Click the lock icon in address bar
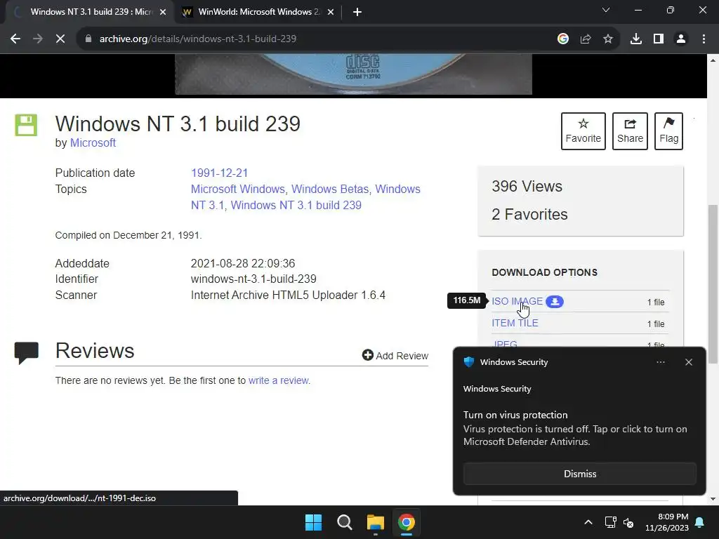The width and height of the screenshot is (719, 539). (x=88, y=39)
